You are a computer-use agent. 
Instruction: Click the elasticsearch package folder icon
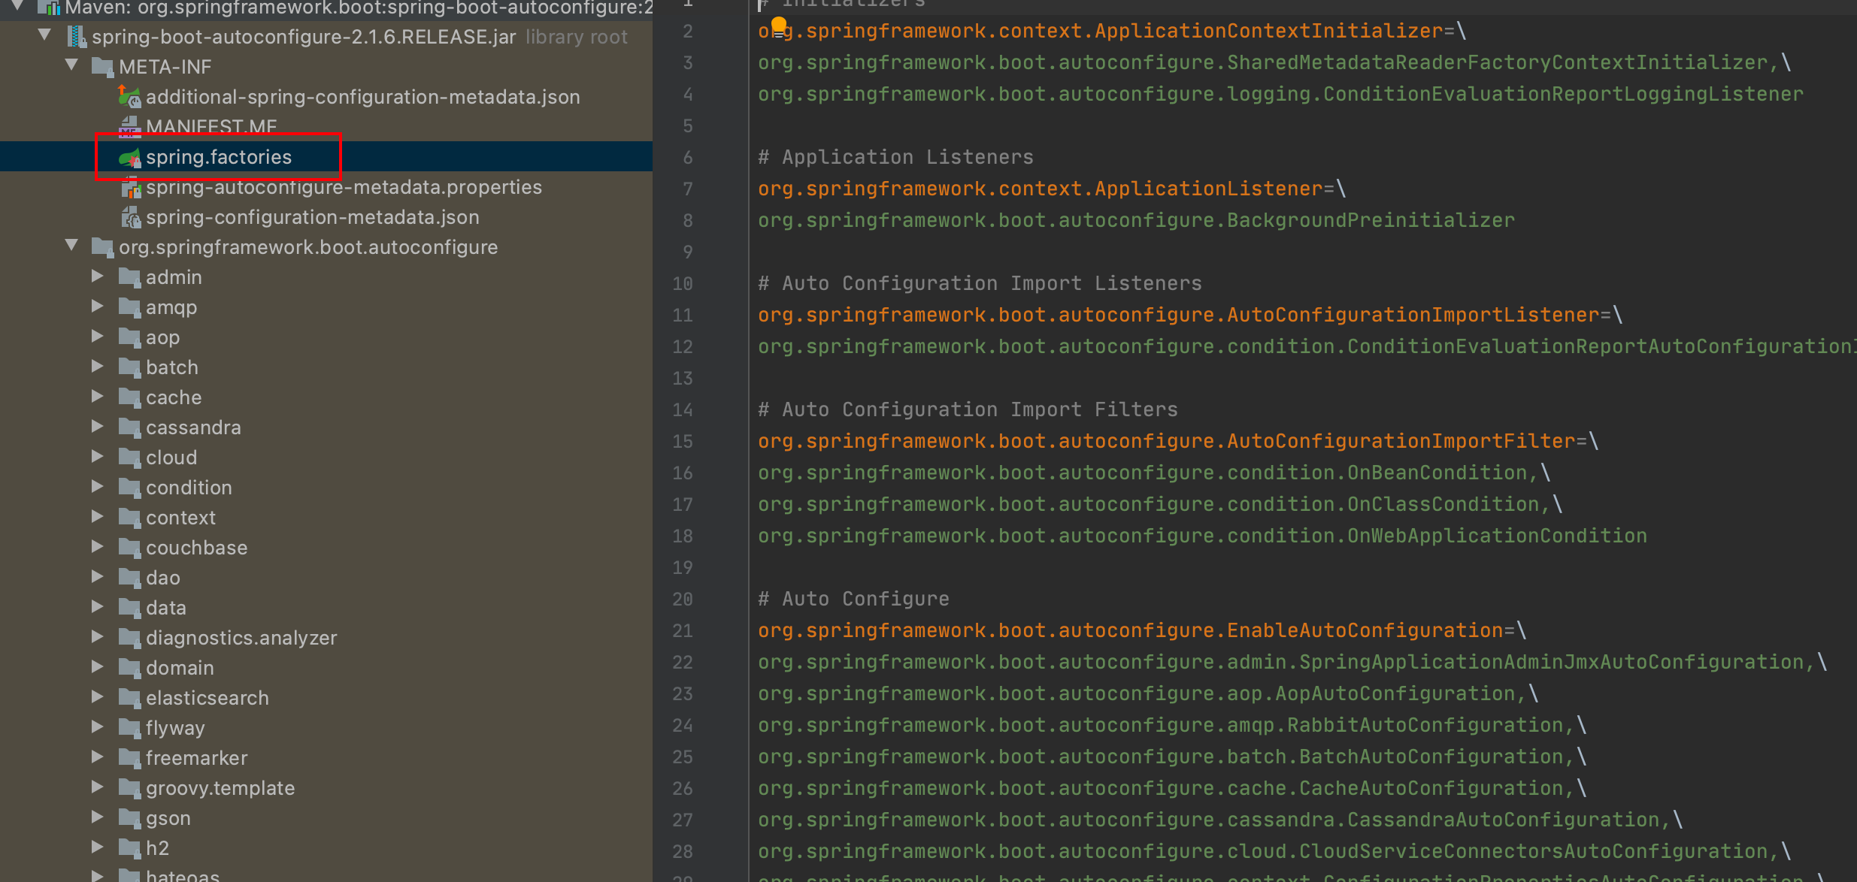point(129,698)
